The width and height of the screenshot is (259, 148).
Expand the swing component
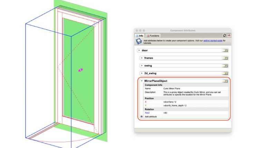point(142,65)
